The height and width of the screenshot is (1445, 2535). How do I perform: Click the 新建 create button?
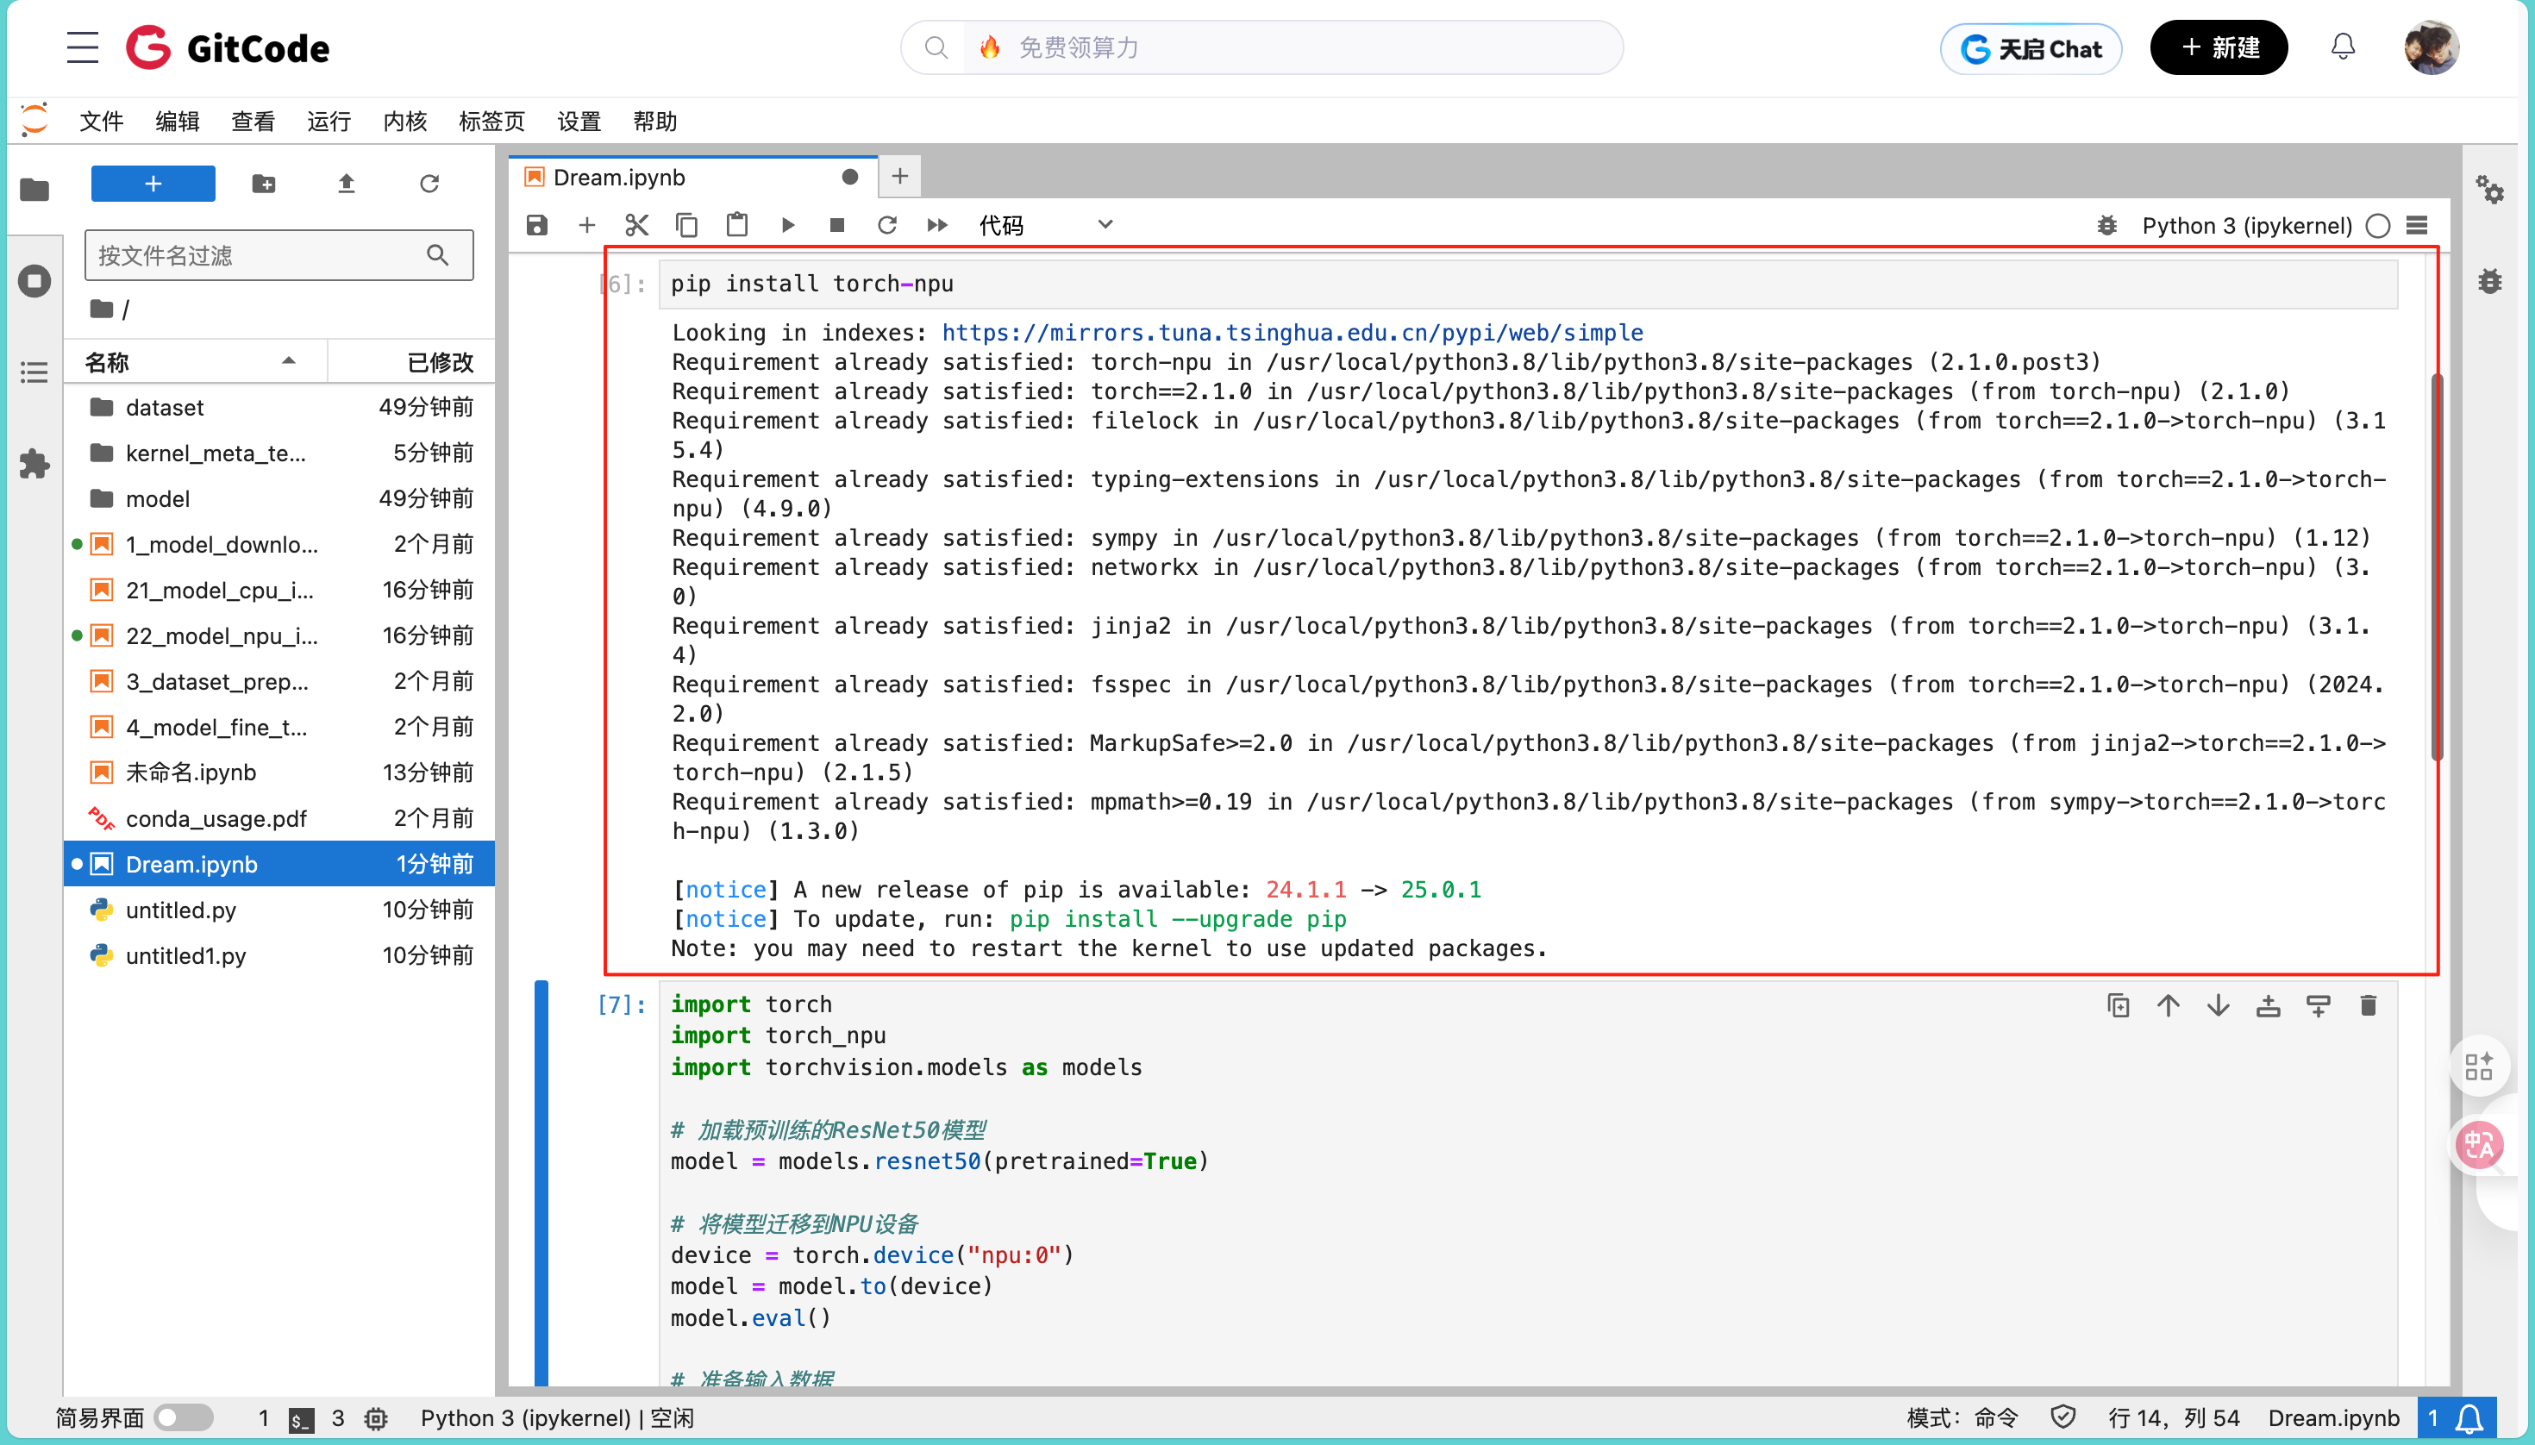tap(2219, 47)
